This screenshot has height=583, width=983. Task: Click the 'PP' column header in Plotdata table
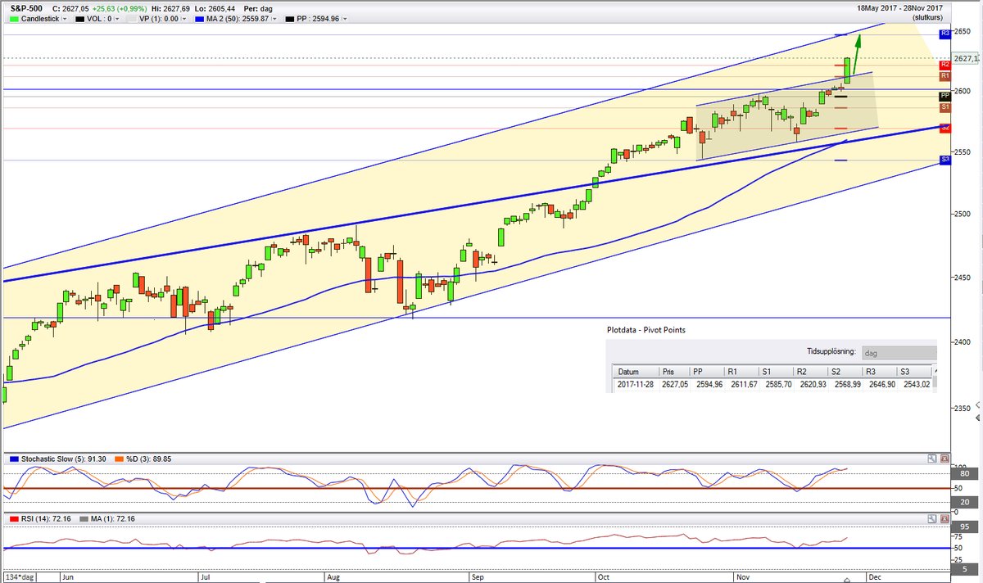pyautogui.click(x=706, y=372)
